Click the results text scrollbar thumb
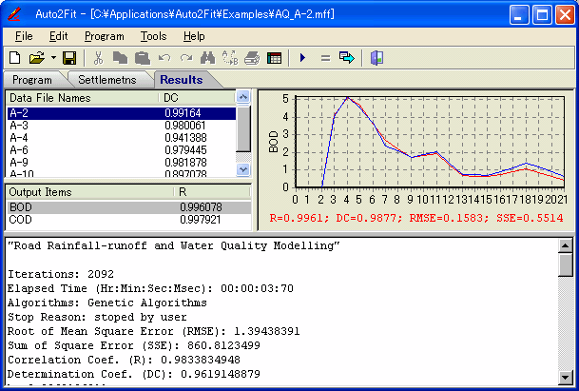This screenshot has height=391, width=579. pos(566,264)
